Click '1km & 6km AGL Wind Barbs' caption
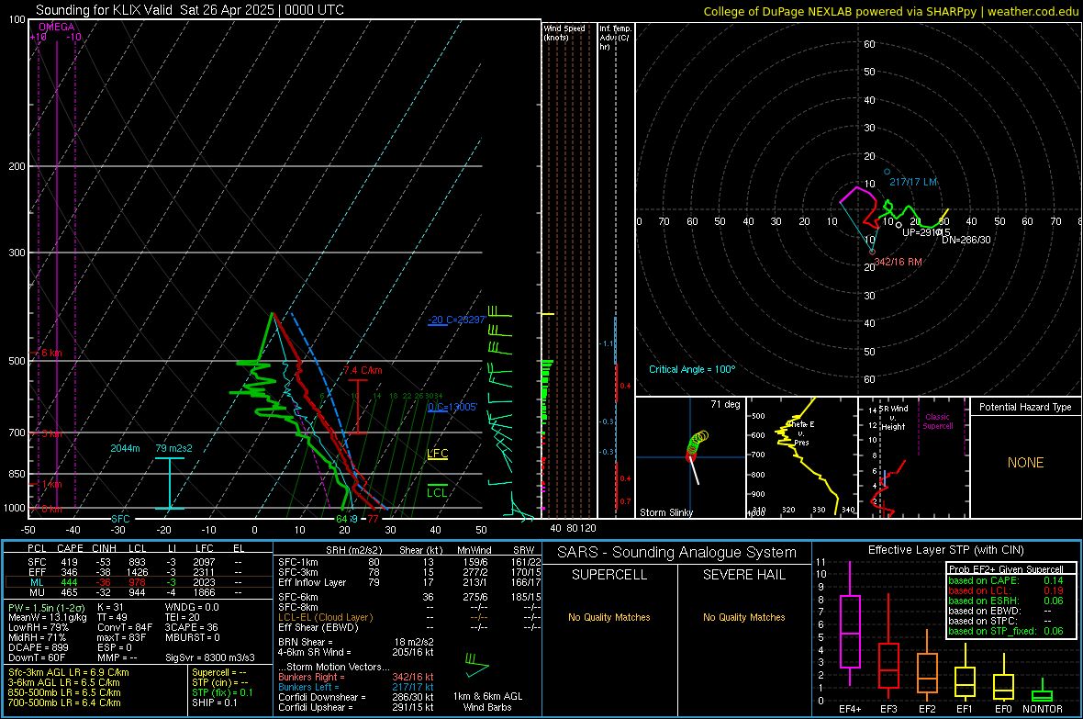The width and height of the screenshot is (1083, 719). [x=487, y=702]
